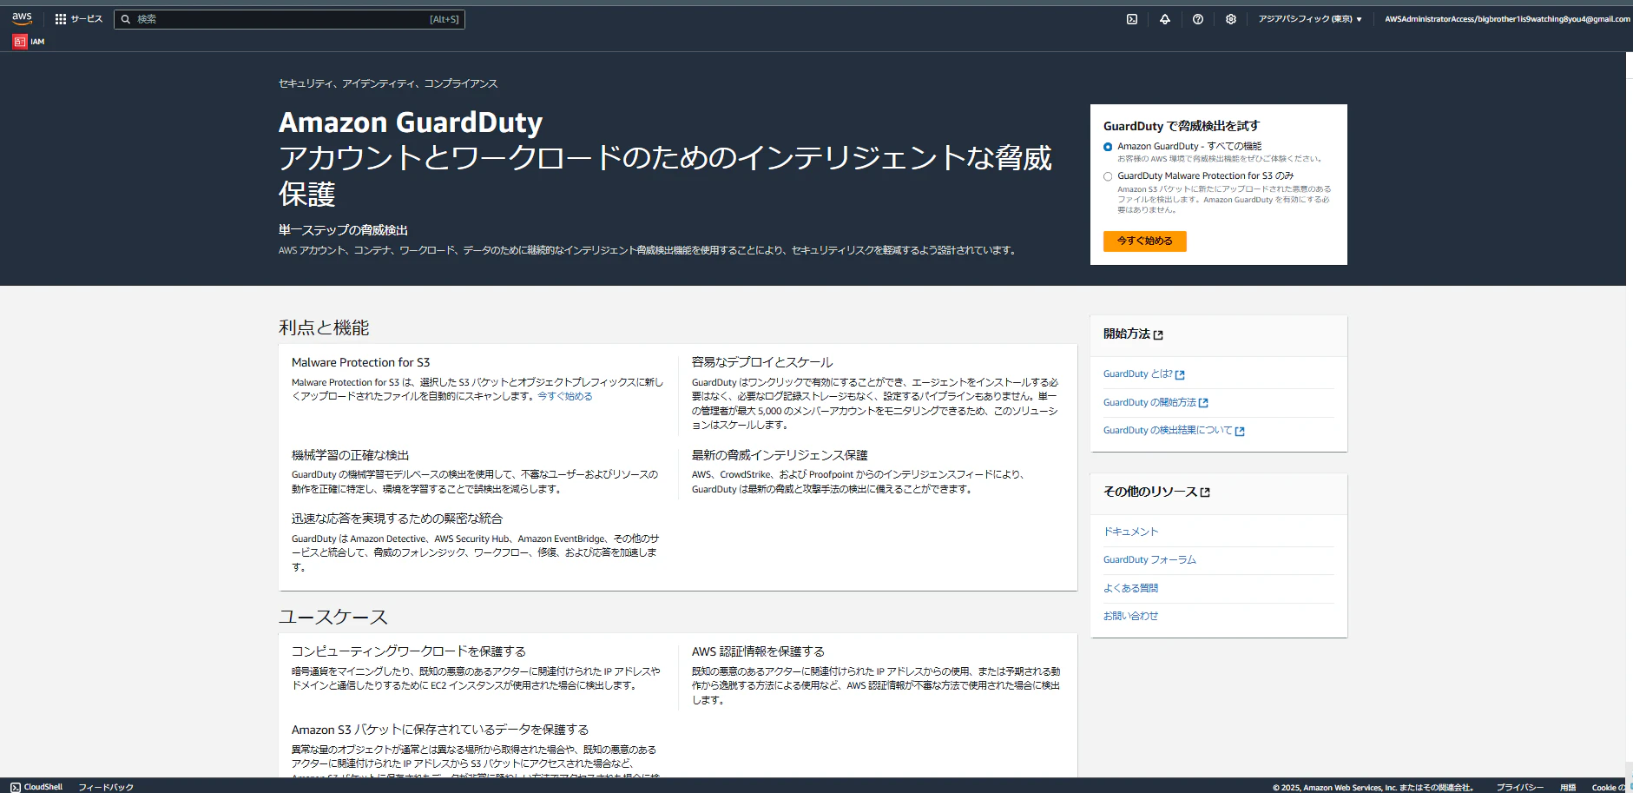Click the 利点と機能 section heading
Image resolution: width=1633 pixels, height=793 pixels.
[x=324, y=327]
